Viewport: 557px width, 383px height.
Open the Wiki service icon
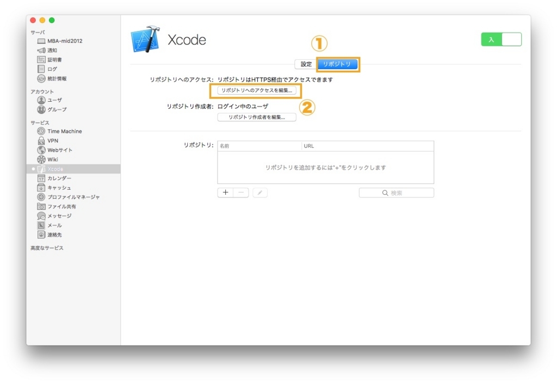pyautogui.click(x=41, y=159)
